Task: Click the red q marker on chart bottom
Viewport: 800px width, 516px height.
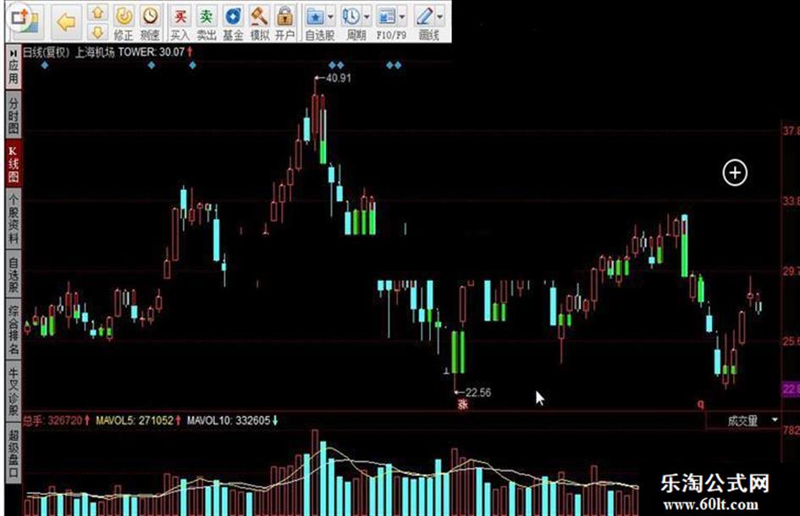Action: [700, 404]
